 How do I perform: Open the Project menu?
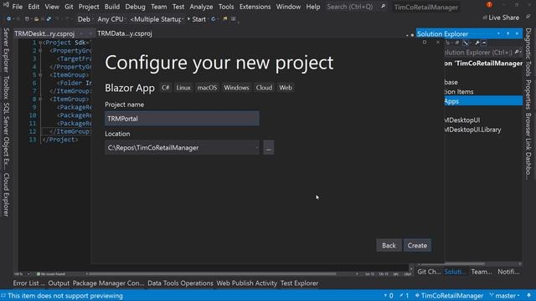[89, 7]
